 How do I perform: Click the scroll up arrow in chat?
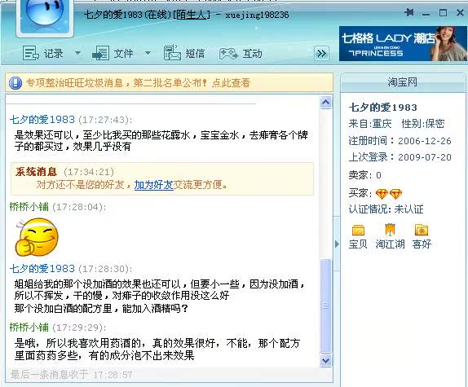(325, 103)
